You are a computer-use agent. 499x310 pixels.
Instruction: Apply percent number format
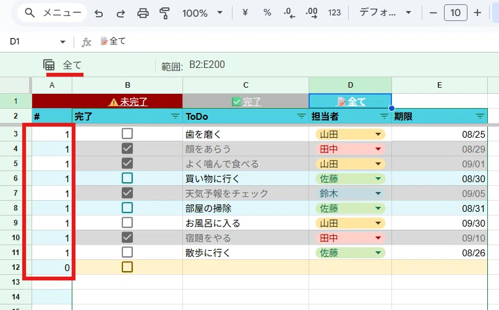coord(267,13)
